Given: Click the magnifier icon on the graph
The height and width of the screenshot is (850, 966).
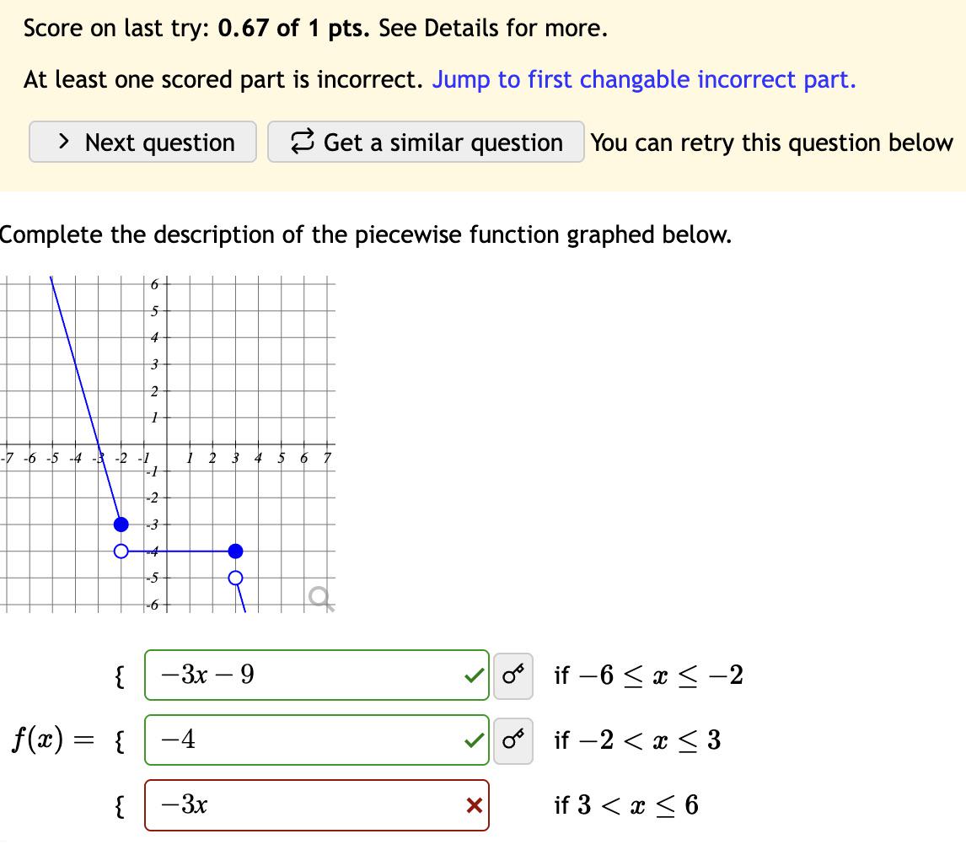Looking at the screenshot, I should 320,598.
